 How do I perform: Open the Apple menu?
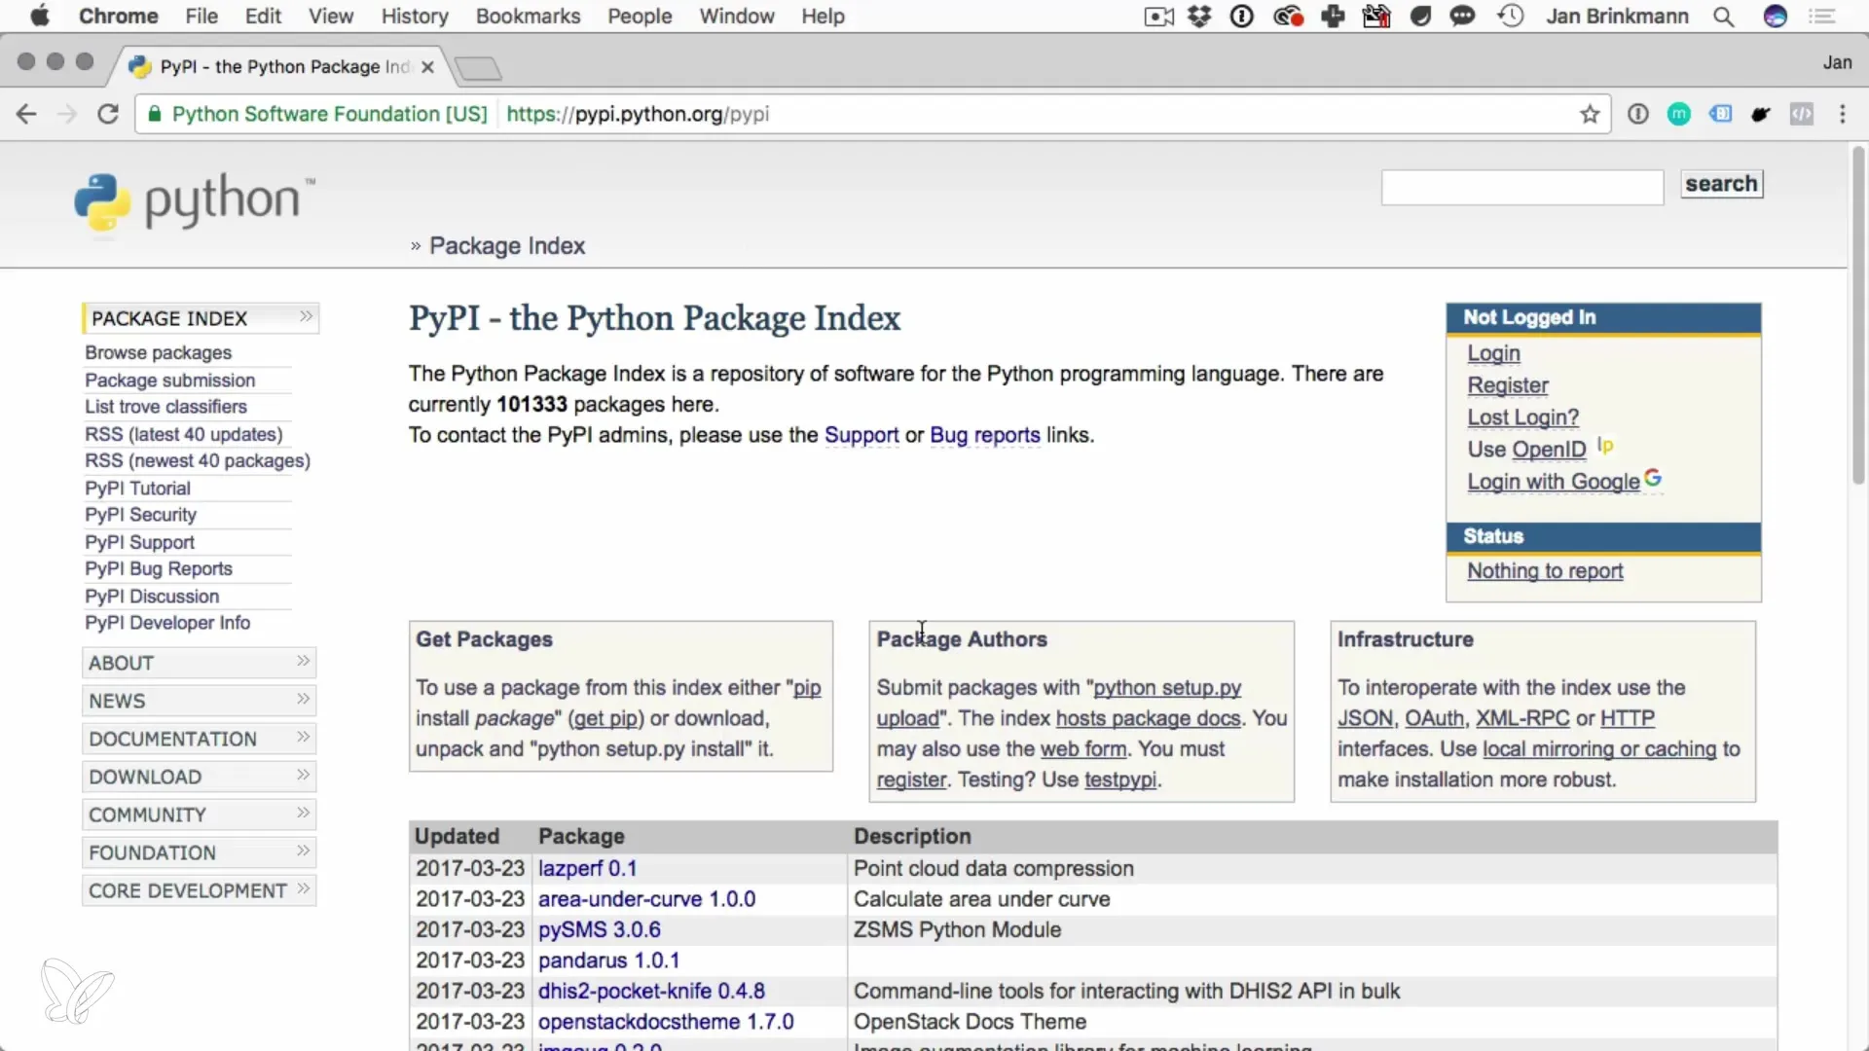(40, 16)
